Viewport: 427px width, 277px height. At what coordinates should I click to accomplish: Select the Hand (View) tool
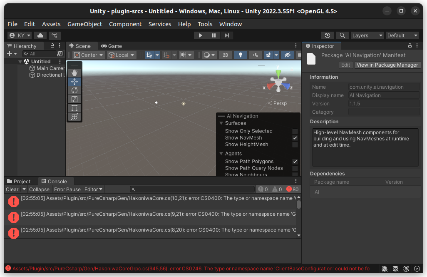click(74, 73)
